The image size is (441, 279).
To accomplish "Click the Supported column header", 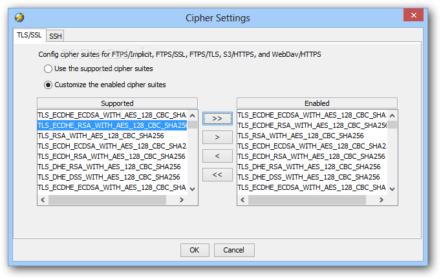I will (x=117, y=103).
